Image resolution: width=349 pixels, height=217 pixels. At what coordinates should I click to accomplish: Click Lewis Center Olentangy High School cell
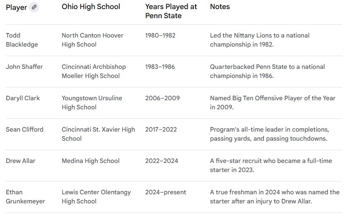pyautogui.click(x=96, y=197)
